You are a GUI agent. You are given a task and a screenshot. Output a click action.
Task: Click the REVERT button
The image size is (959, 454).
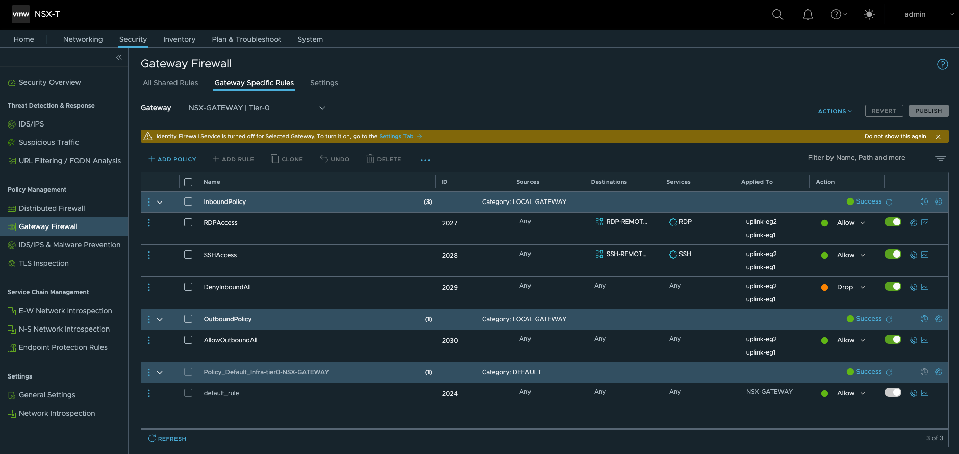pos(884,111)
